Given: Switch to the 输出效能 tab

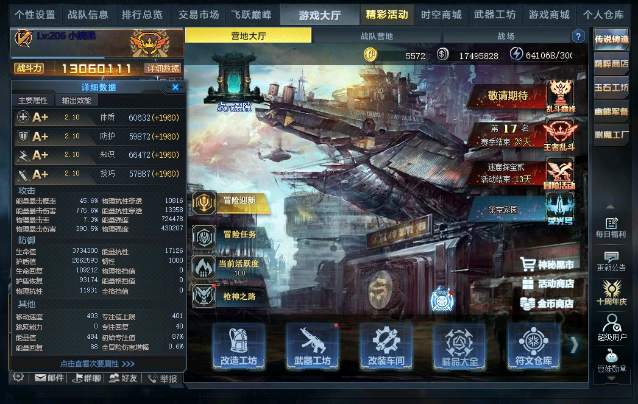Looking at the screenshot, I should [x=77, y=100].
